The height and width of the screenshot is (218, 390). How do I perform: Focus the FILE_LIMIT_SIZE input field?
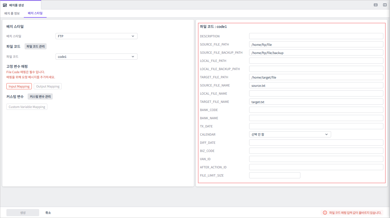(x=275, y=175)
